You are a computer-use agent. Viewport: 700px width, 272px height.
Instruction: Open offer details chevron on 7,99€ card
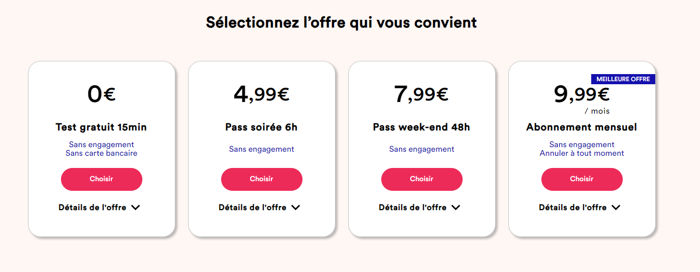[x=455, y=208]
